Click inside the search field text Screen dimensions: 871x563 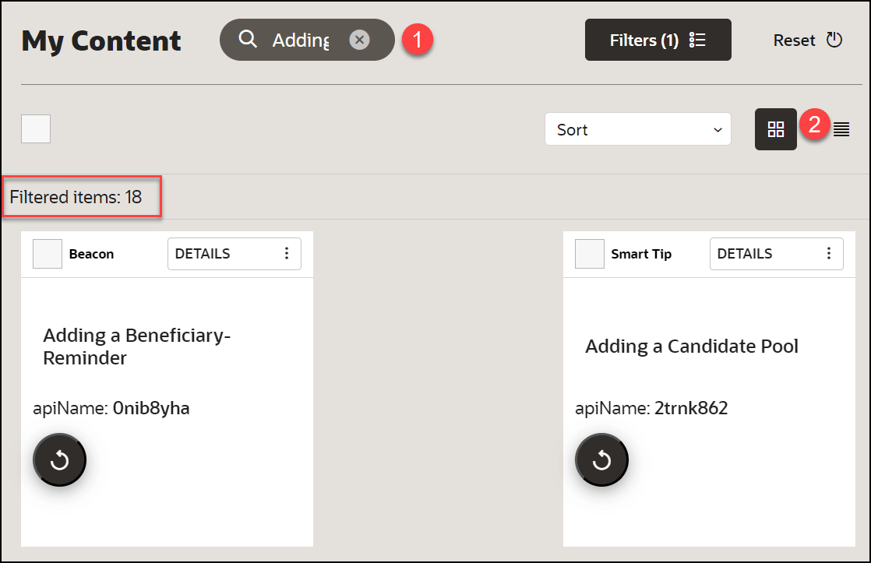[x=301, y=40]
